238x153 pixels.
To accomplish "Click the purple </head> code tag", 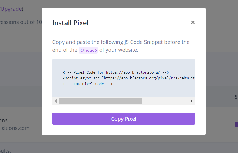I will click(88, 50).
